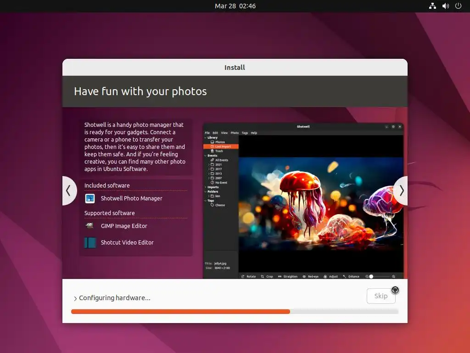Click the Skip button
The height and width of the screenshot is (353, 470).
381,296
